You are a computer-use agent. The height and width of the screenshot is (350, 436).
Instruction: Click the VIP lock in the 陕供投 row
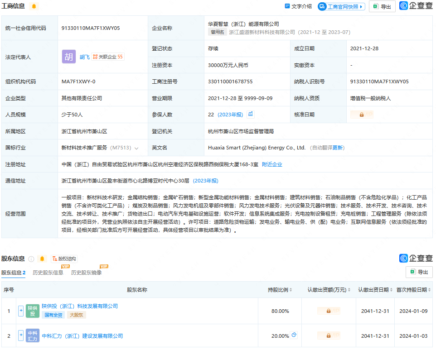(x=329, y=311)
